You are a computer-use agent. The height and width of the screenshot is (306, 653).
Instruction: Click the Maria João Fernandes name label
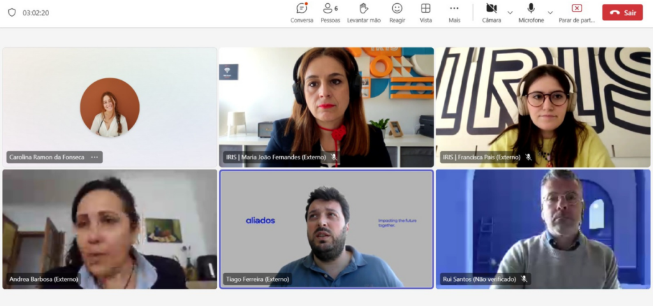point(275,157)
